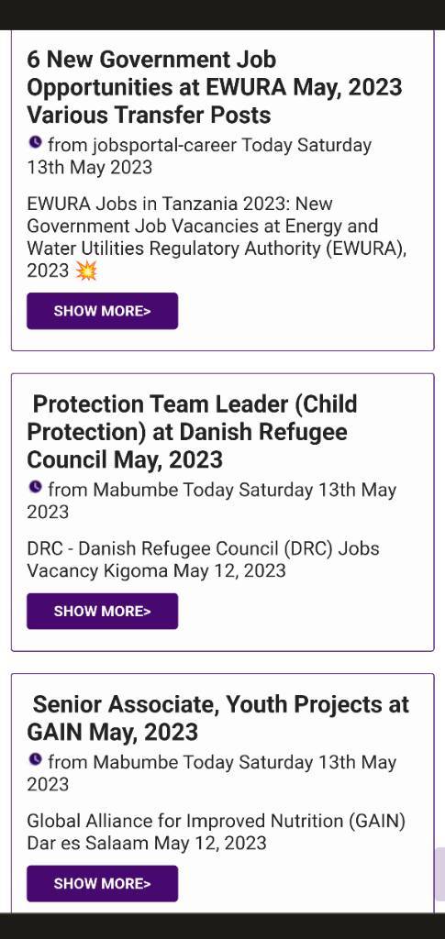This screenshot has height=939, width=445.
Task: Click clock icon on EWURA job post
Action: [36, 142]
